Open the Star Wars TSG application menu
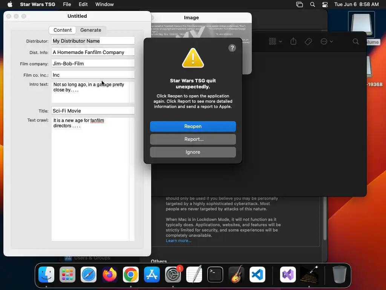Screen dimensions: 386x290 pos(37,5)
